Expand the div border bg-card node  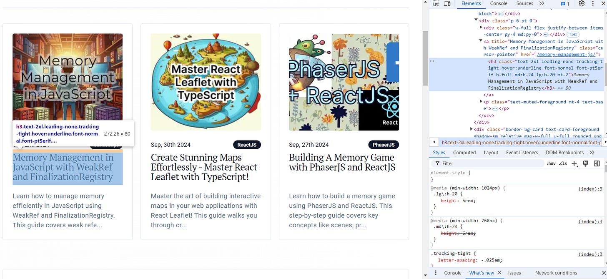point(472,129)
